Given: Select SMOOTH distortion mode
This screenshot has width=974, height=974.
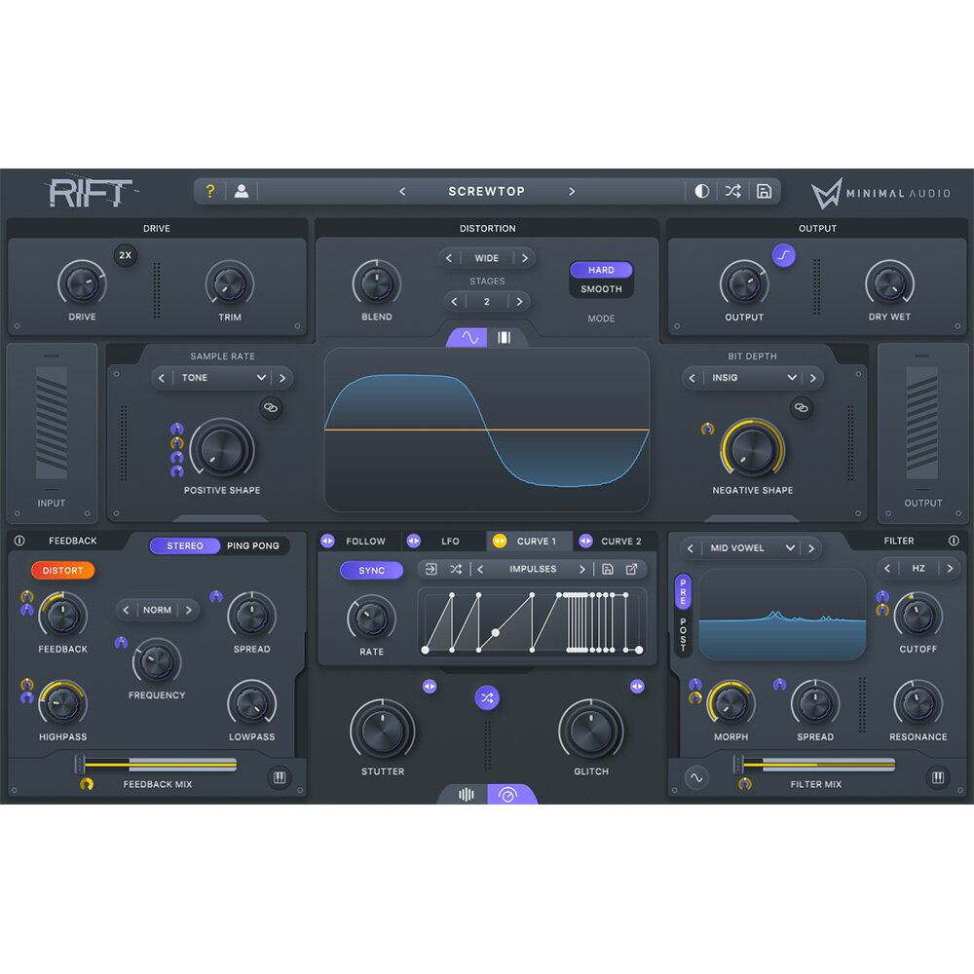Looking at the screenshot, I should tap(601, 289).
